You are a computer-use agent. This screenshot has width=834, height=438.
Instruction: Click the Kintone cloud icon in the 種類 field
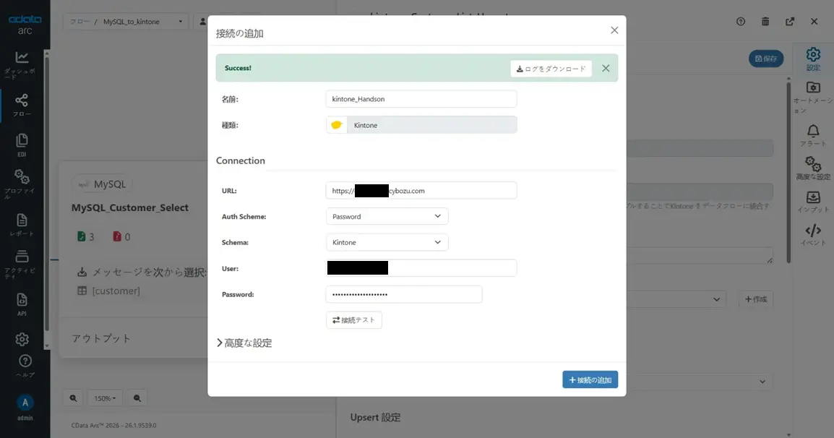click(x=336, y=125)
